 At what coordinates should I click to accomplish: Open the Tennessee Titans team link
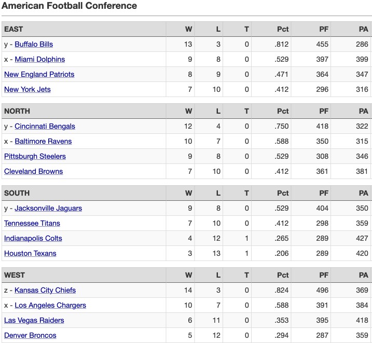point(32,223)
